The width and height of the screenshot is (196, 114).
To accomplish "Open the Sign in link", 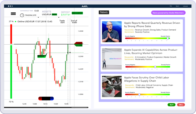I will pyautogui.click(x=177, y=6).
